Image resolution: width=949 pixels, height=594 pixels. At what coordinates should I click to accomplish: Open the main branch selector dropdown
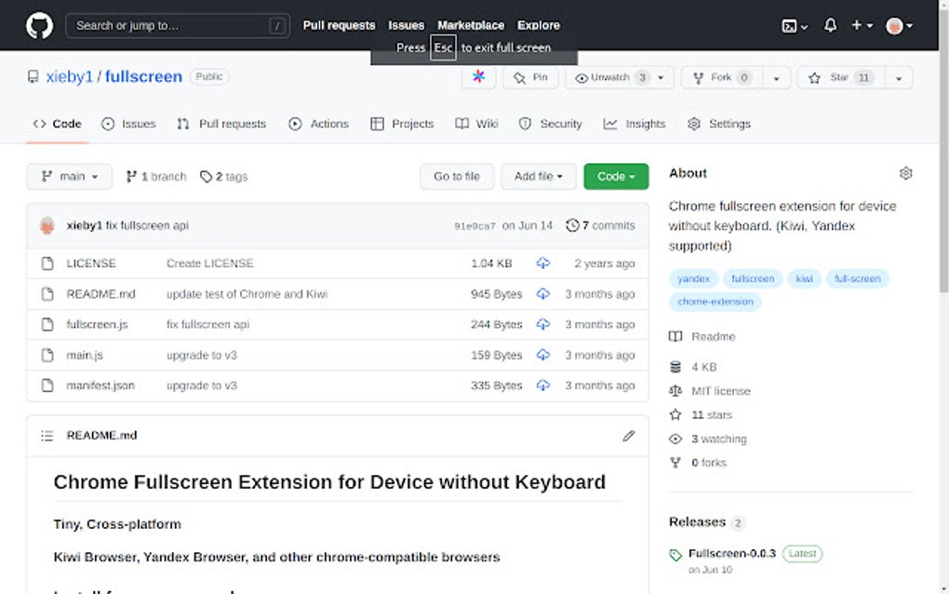tap(68, 176)
